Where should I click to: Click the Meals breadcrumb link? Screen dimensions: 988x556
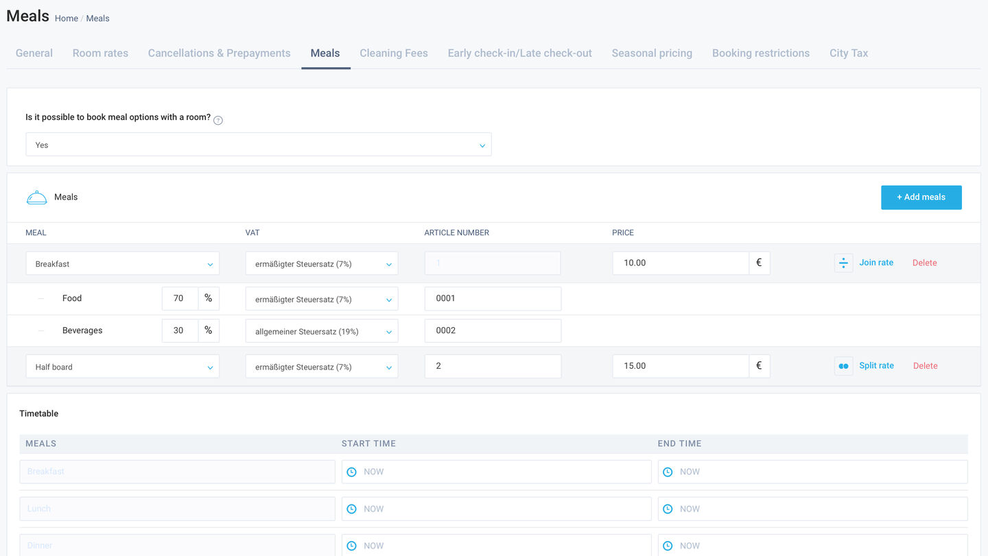click(x=97, y=19)
